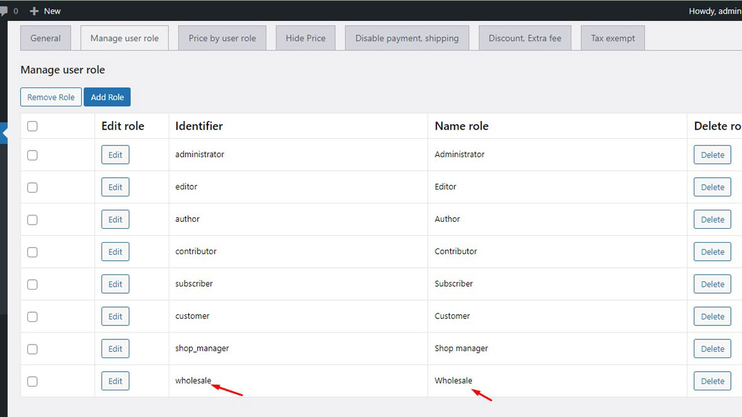Edit the wholesale role
The width and height of the screenshot is (742, 417).
click(115, 381)
